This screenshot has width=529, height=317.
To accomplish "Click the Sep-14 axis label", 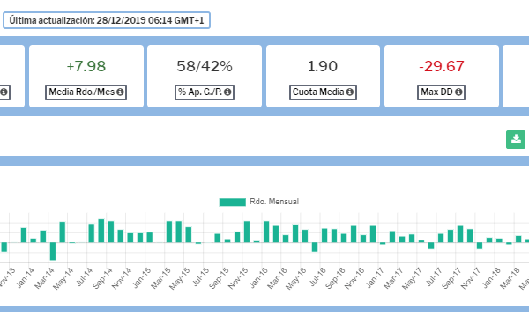I will pyautogui.click(x=102, y=278).
